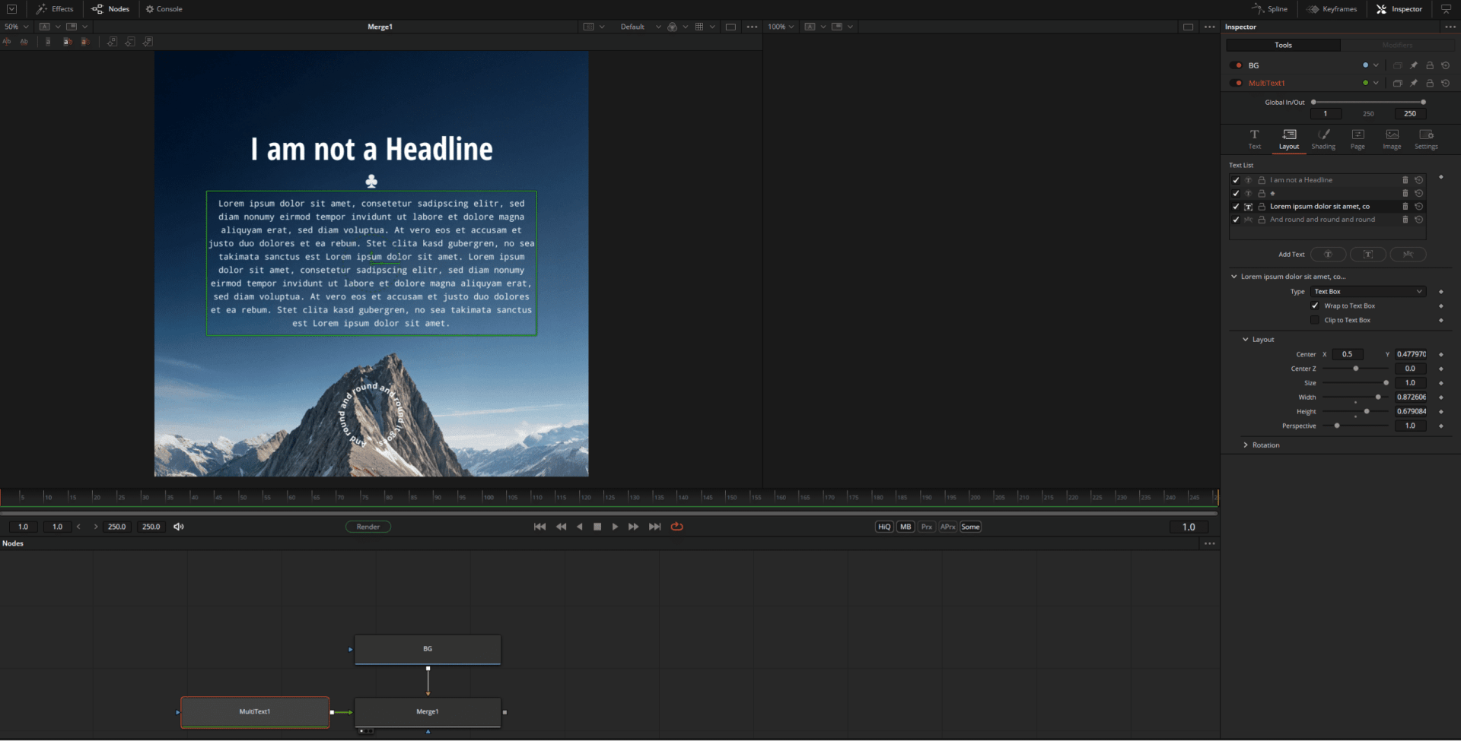
Task: Expand the Rotation section
Action: (1262, 445)
